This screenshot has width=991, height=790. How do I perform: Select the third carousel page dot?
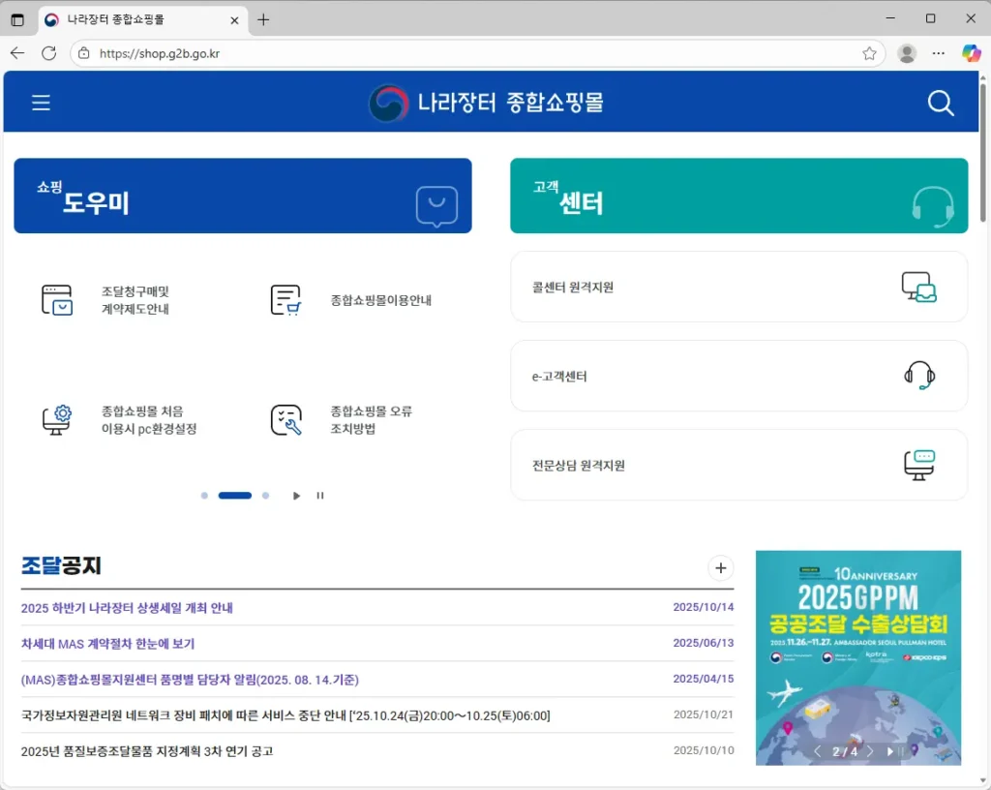(265, 496)
